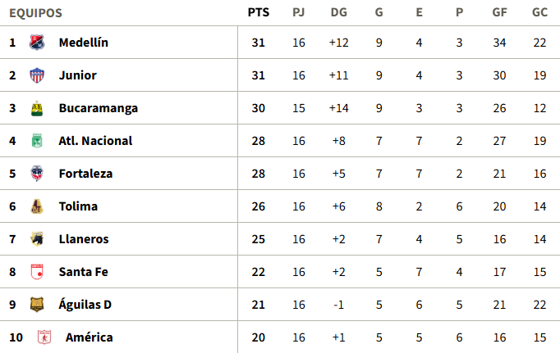Click the DG column header
Image resolution: width=560 pixels, height=353 pixels.
338,13
